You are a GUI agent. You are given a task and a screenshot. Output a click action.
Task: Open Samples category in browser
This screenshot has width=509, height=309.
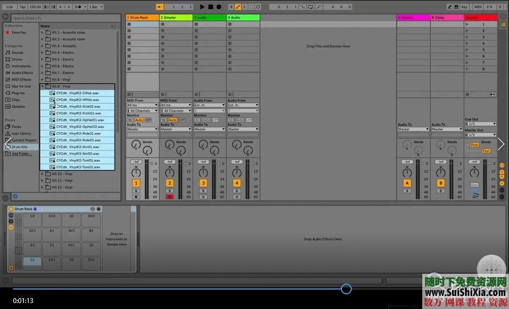(x=18, y=107)
